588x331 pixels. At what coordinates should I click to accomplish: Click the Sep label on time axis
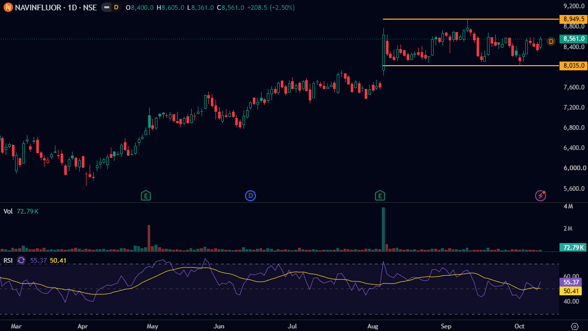pos(446,326)
